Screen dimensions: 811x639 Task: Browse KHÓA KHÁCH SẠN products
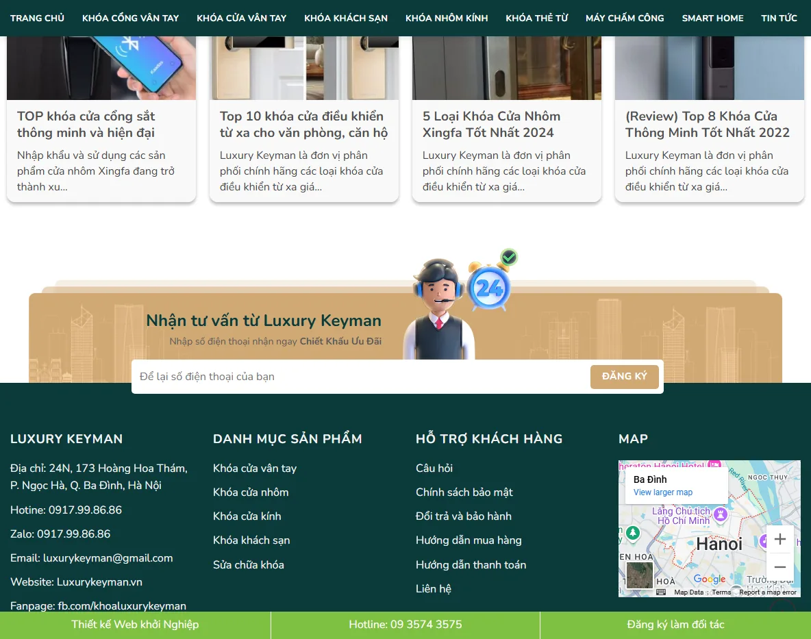(x=346, y=18)
